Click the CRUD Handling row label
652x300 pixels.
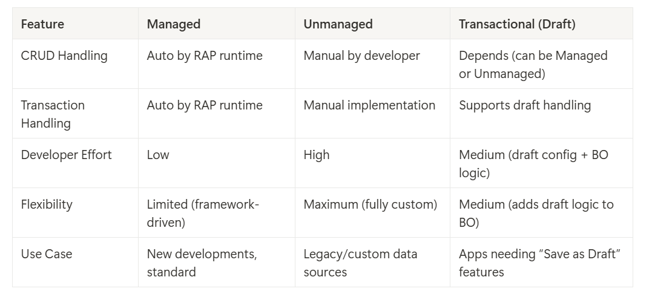75,64
